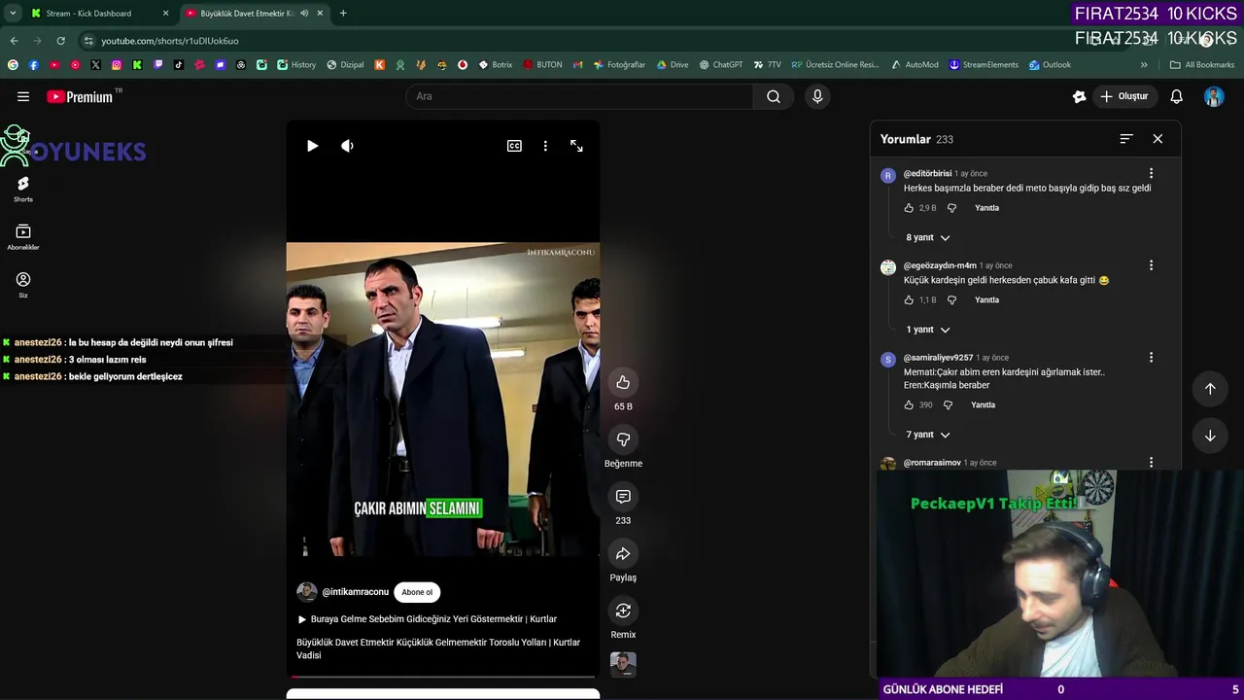This screenshot has width=1244, height=700.
Task: Open the Remix option
Action: pyautogui.click(x=623, y=611)
